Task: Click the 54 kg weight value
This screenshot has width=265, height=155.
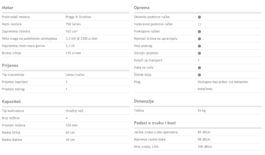Action: point(202,110)
